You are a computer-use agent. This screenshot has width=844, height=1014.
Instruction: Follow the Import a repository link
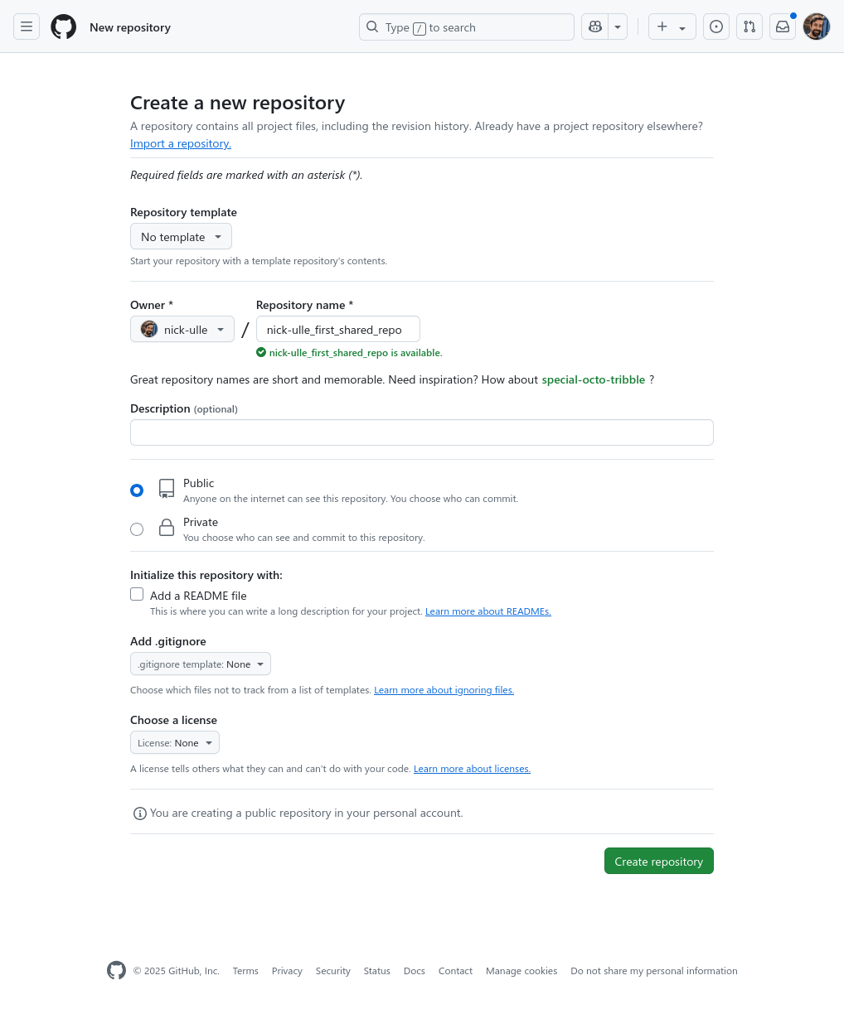[x=181, y=144]
